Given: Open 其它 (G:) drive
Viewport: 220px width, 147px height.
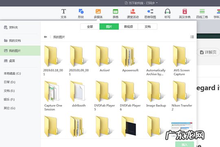Looking at the screenshot, I should click(9, 108).
